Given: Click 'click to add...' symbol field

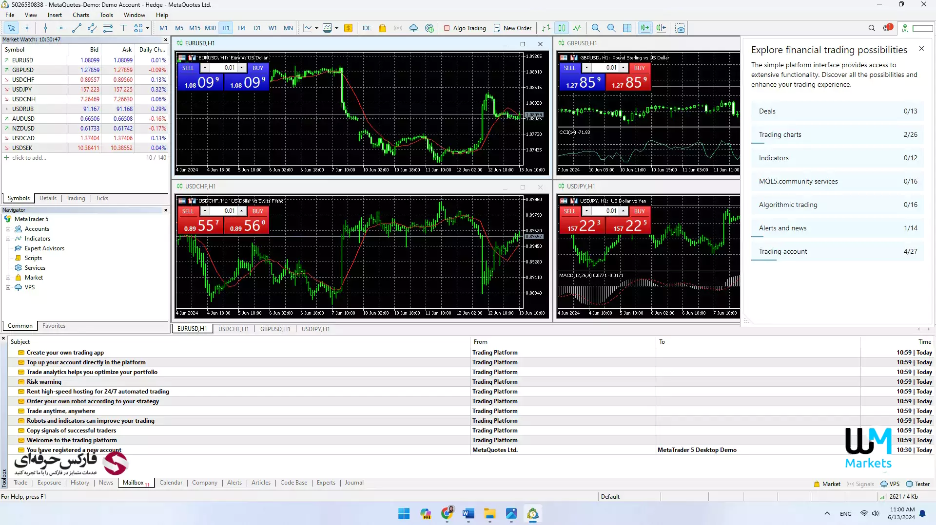Looking at the screenshot, I should coord(29,158).
